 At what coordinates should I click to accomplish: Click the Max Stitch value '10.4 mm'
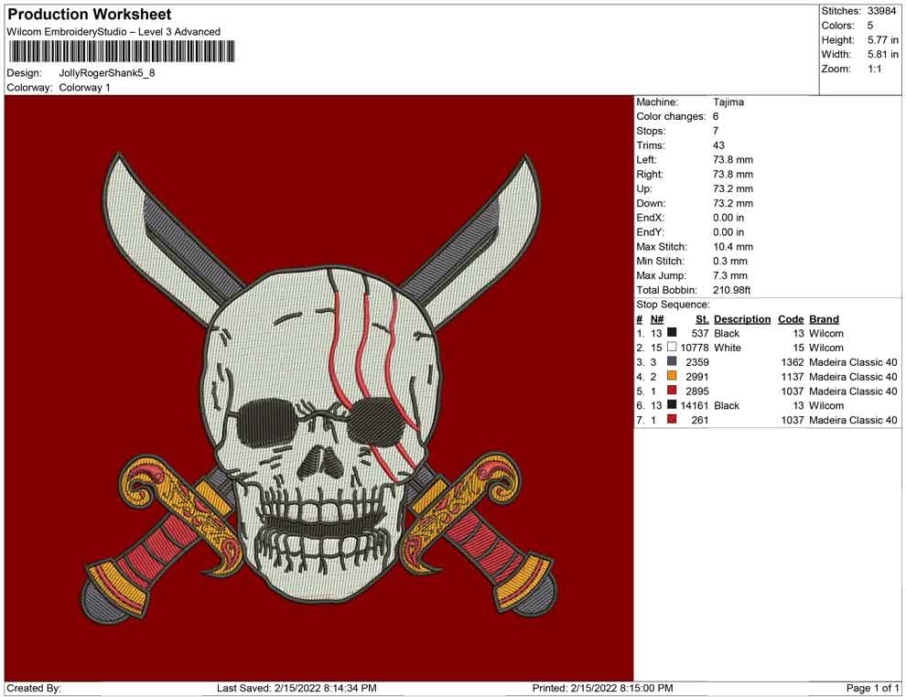coord(733,247)
